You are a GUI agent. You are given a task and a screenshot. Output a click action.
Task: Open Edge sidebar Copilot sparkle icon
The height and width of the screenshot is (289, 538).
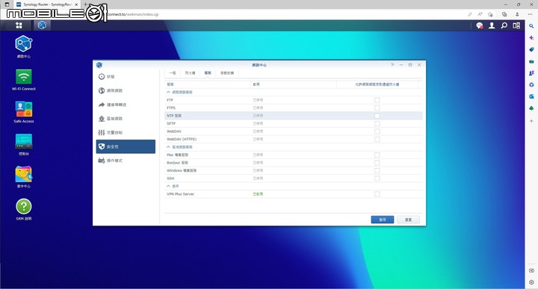[x=531, y=37]
